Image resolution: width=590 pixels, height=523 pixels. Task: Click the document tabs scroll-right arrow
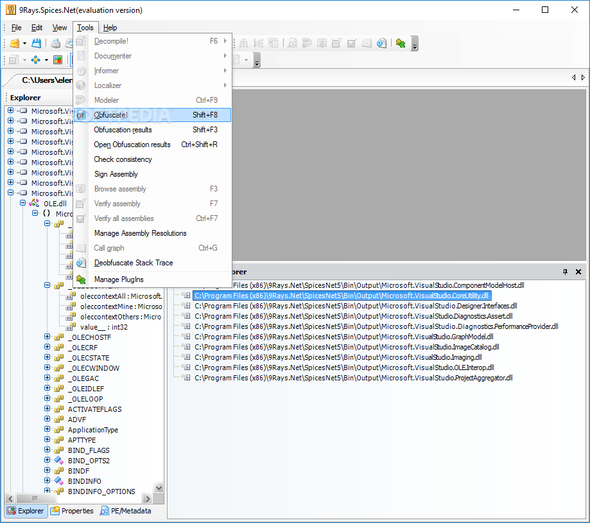click(583, 78)
